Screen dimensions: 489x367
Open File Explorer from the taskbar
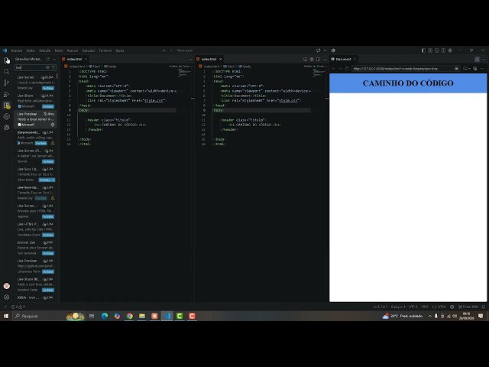click(142, 316)
